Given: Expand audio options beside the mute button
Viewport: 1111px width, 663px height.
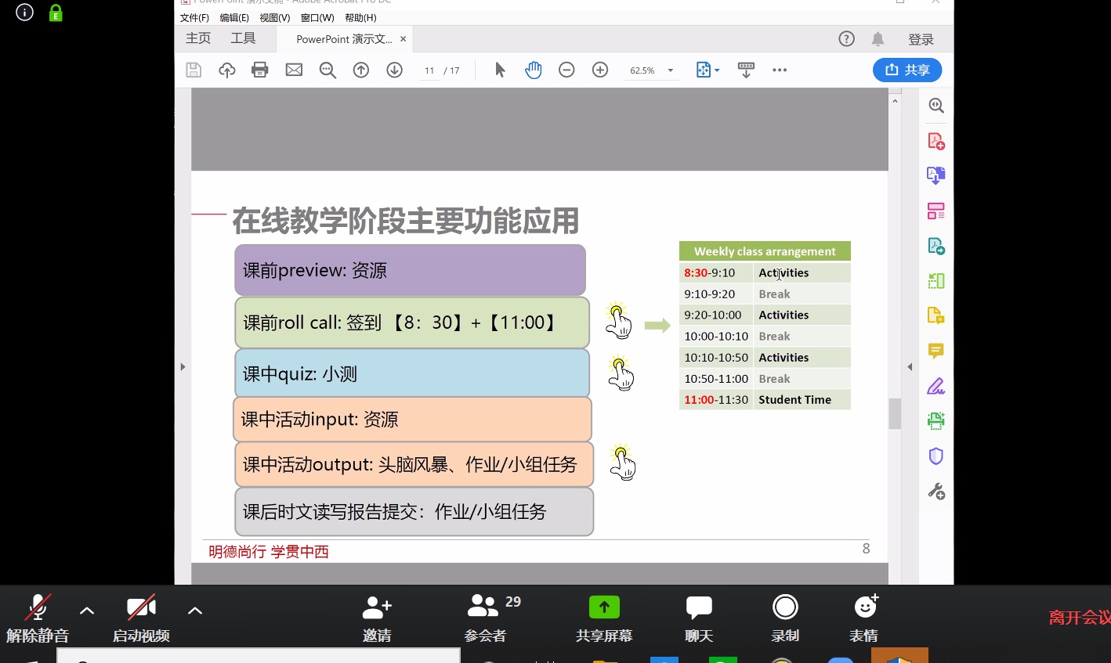Looking at the screenshot, I should (86, 611).
